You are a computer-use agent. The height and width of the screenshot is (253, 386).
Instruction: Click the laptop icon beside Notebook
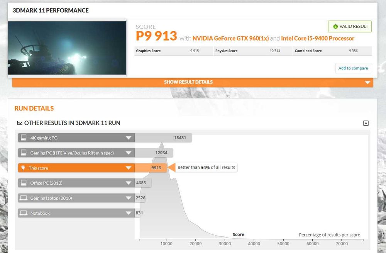(x=24, y=213)
